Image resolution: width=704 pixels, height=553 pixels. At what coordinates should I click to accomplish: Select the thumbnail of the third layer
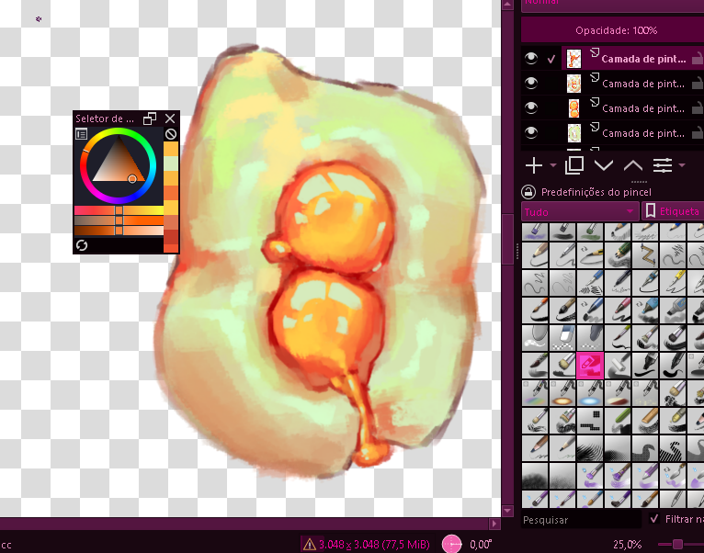point(573,108)
